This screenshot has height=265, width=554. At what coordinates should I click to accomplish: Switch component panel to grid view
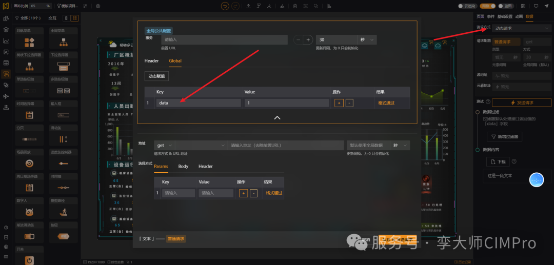(75, 18)
